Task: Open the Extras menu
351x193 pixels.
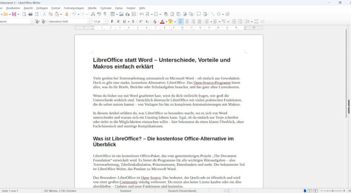Action: 119,8
